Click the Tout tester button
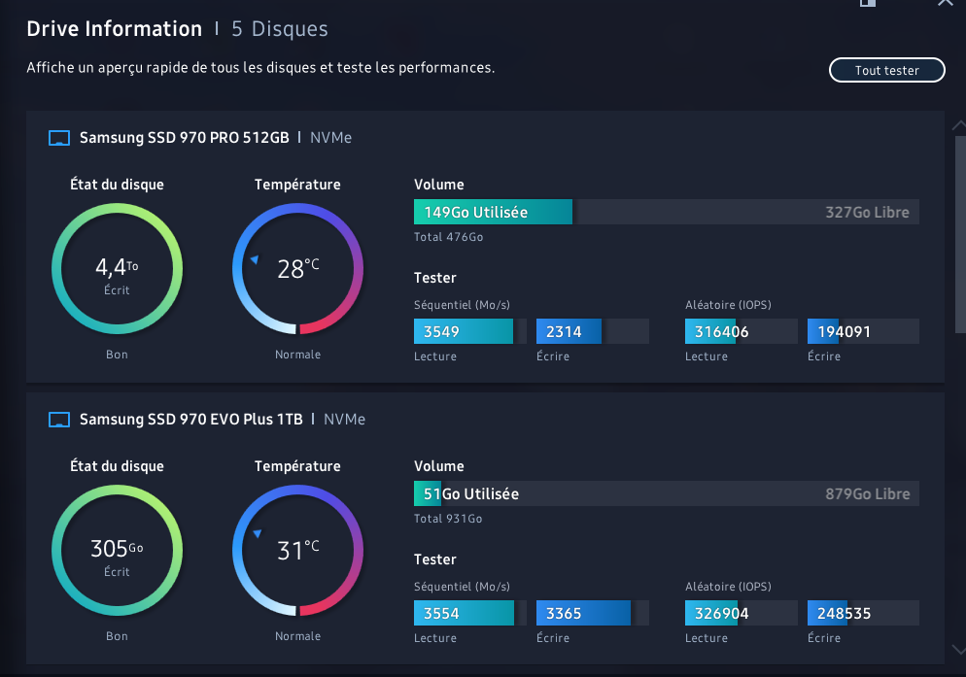This screenshot has width=966, height=677. (x=886, y=70)
